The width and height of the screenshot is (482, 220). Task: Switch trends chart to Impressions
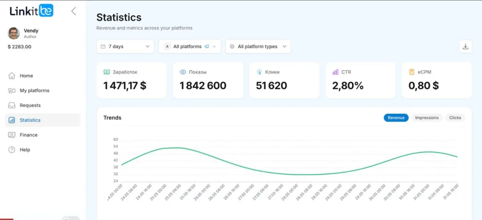[427, 118]
